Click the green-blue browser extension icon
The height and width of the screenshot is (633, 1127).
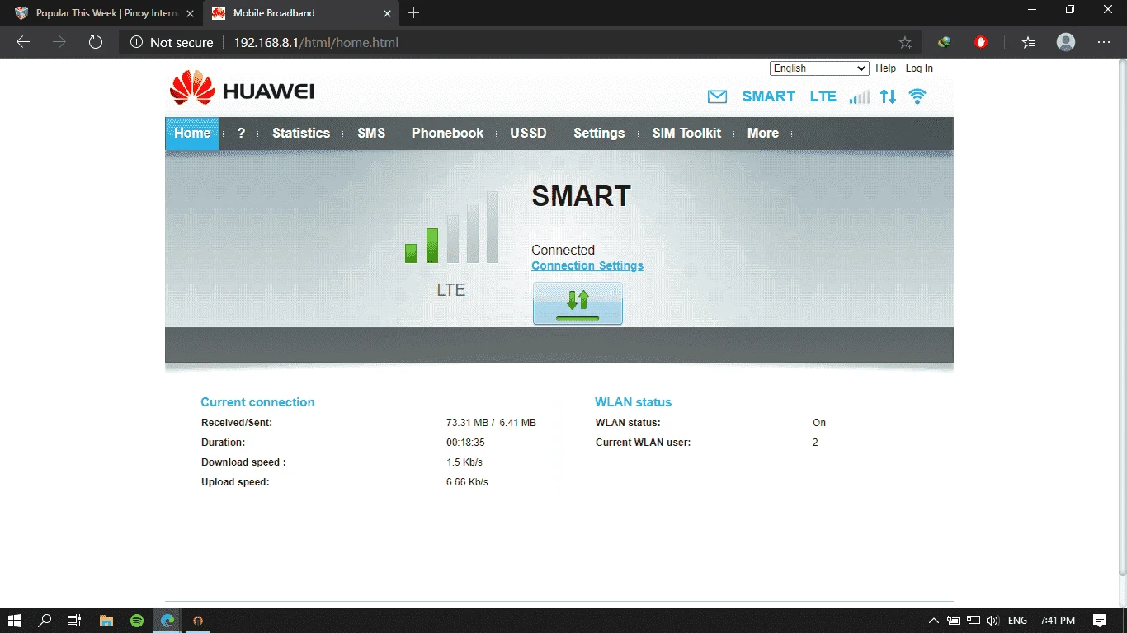click(x=945, y=42)
